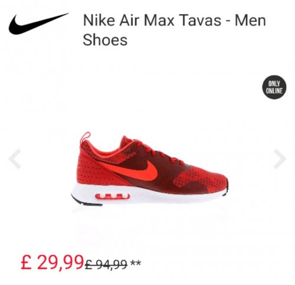
Task: Click the word Shoes in product title
Action: click(105, 40)
